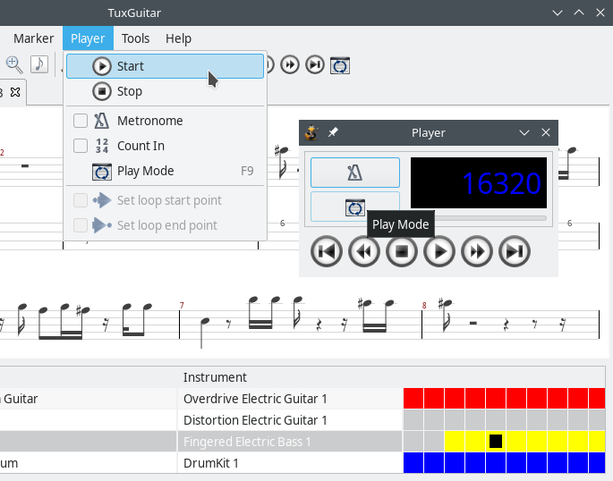Jump to the first measure in the Player panel
Screen dimensions: 613x481
[327, 251]
